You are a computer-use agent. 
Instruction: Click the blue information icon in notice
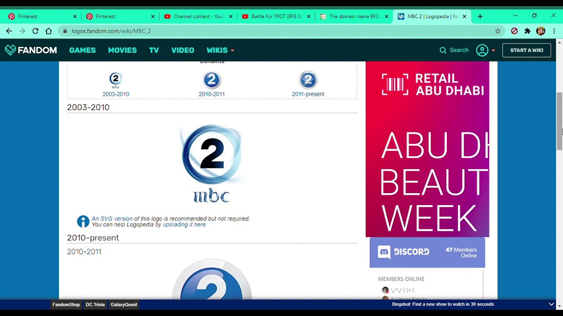click(83, 221)
